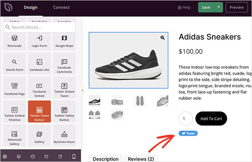Click the $100.00 price text
The image size is (252, 162).
pyautogui.click(x=191, y=52)
